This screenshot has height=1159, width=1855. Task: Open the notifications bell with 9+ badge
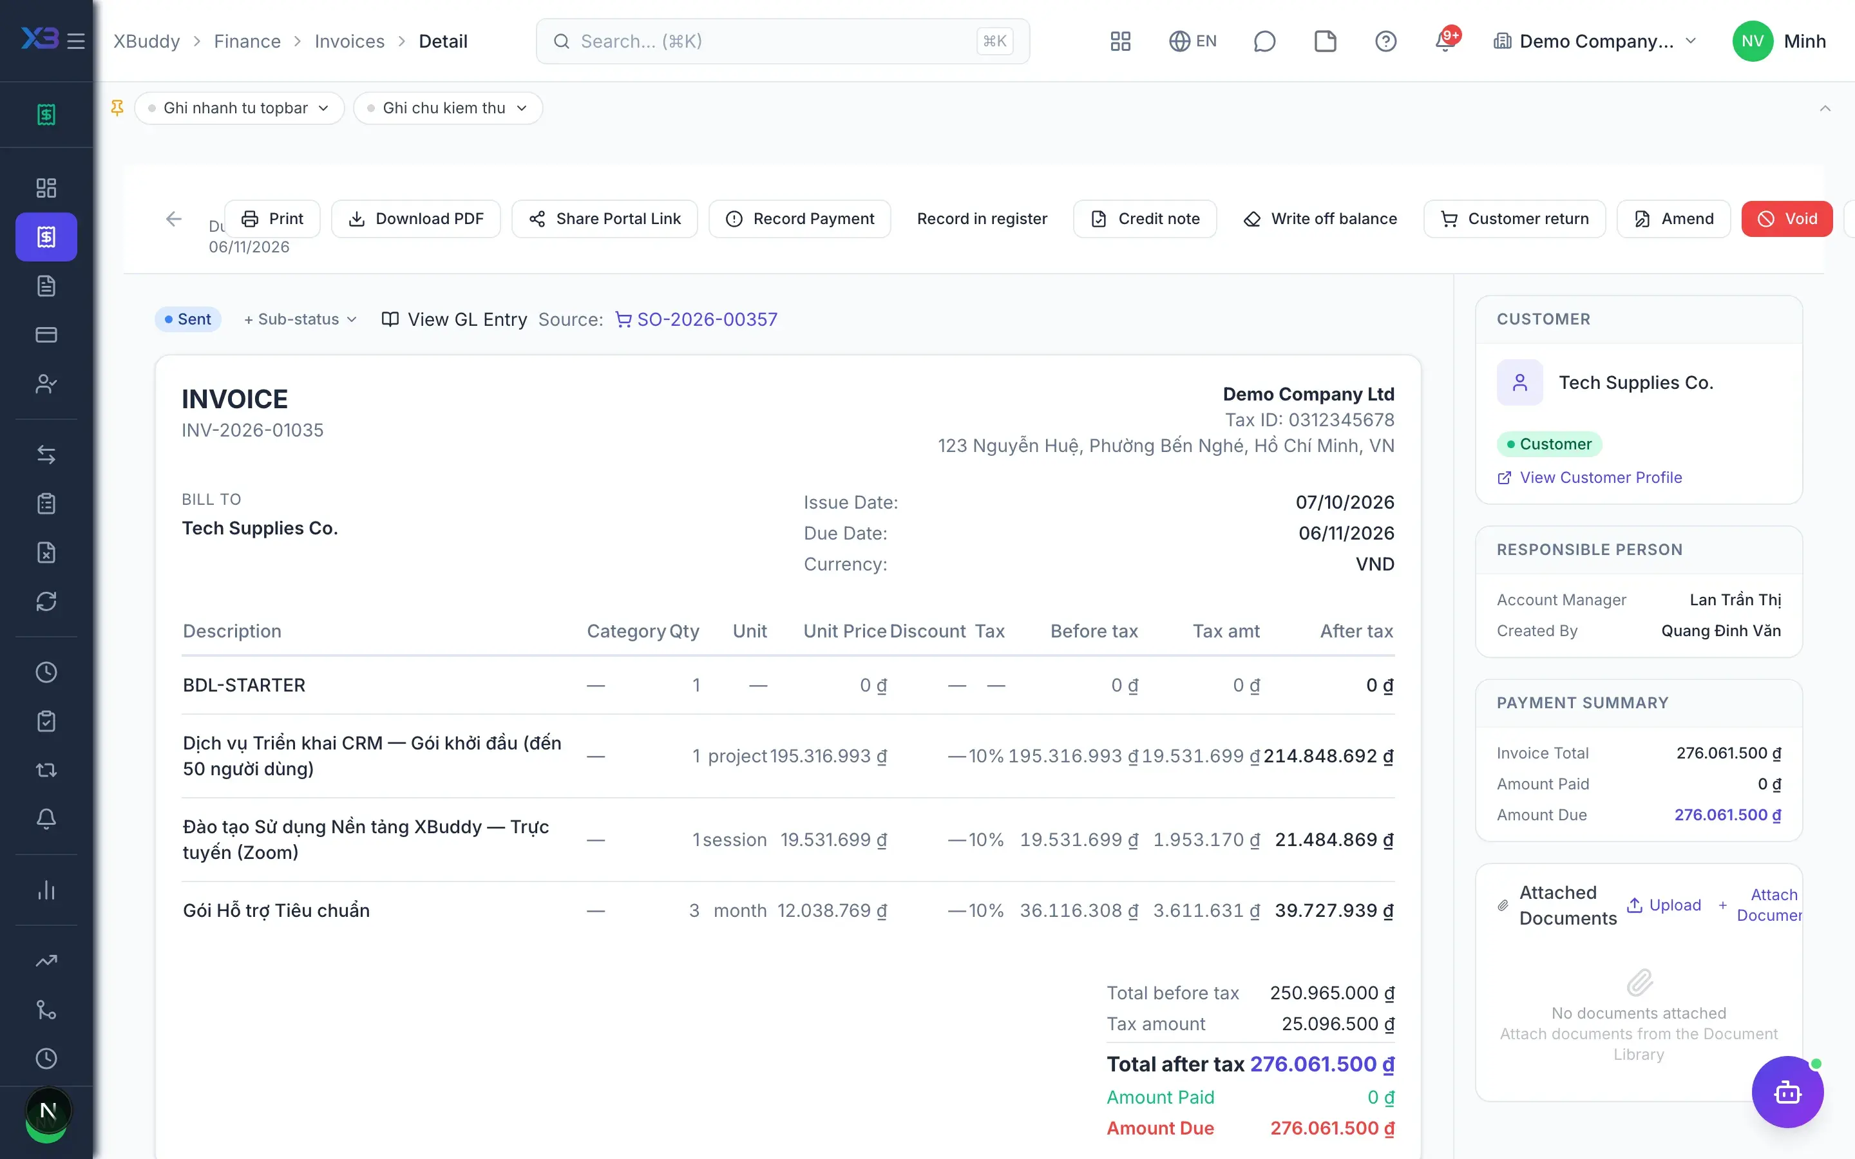[x=1445, y=40]
